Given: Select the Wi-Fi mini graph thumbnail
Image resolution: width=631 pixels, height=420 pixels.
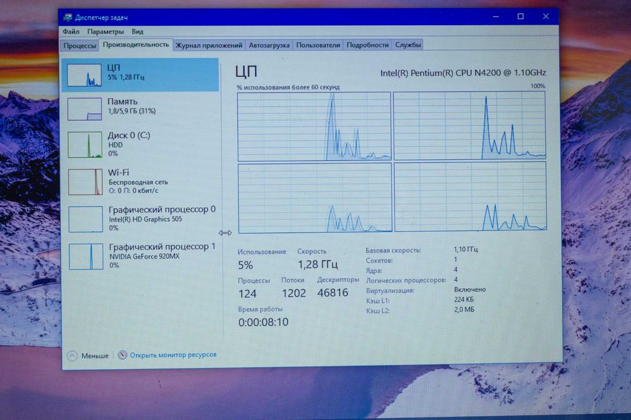Looking at the screenshot, I should [x=85, y=182].
